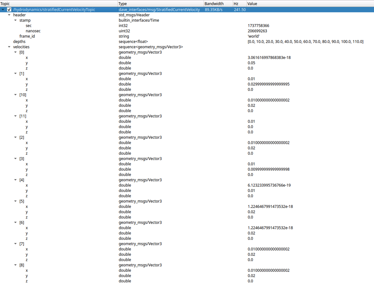This screenshot has width=374, height=284.
Task: Click the bandwidth value 89.35KB/s
Action: (214, 9)
